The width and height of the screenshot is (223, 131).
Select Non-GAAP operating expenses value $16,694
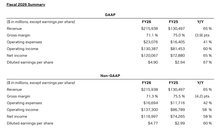click(x=149, y=103)
